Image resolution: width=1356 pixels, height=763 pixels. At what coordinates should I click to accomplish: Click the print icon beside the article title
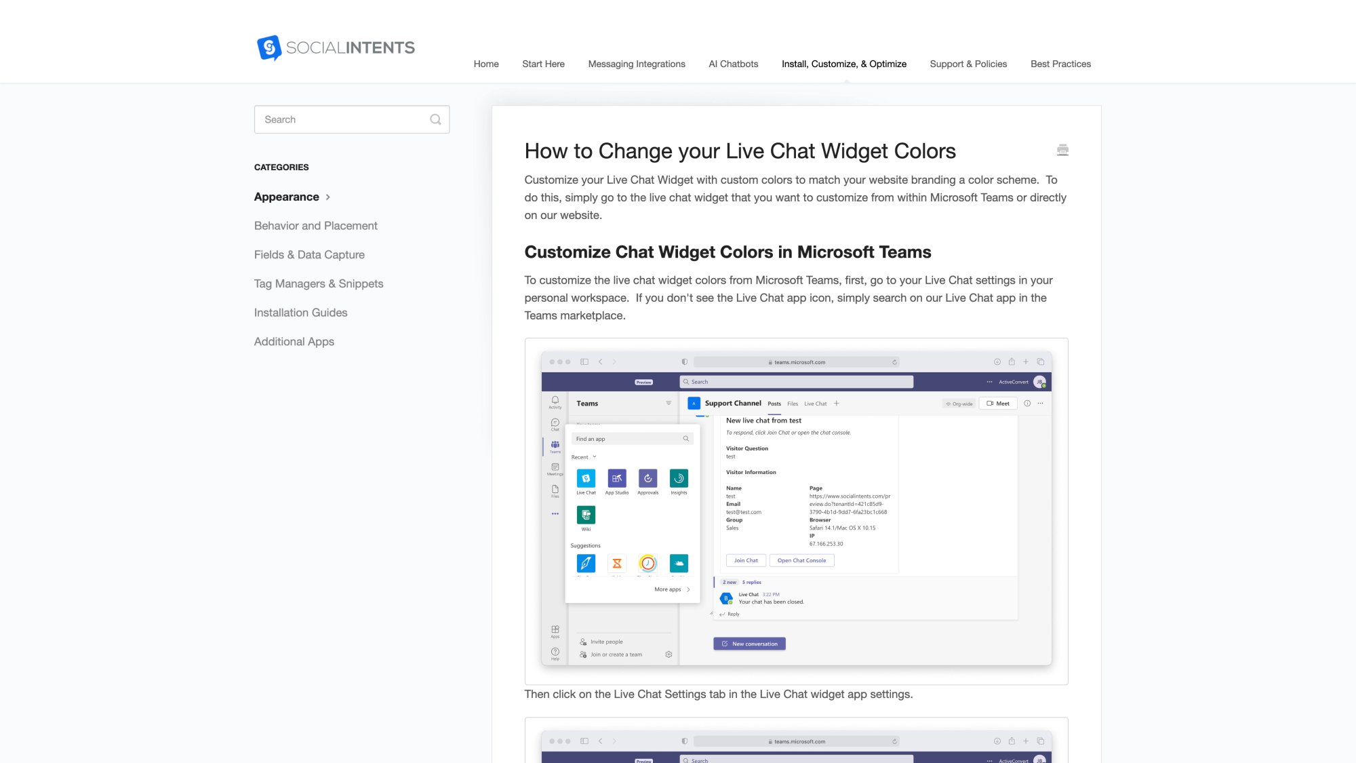pyautogui.click(x=1062, y=149)
